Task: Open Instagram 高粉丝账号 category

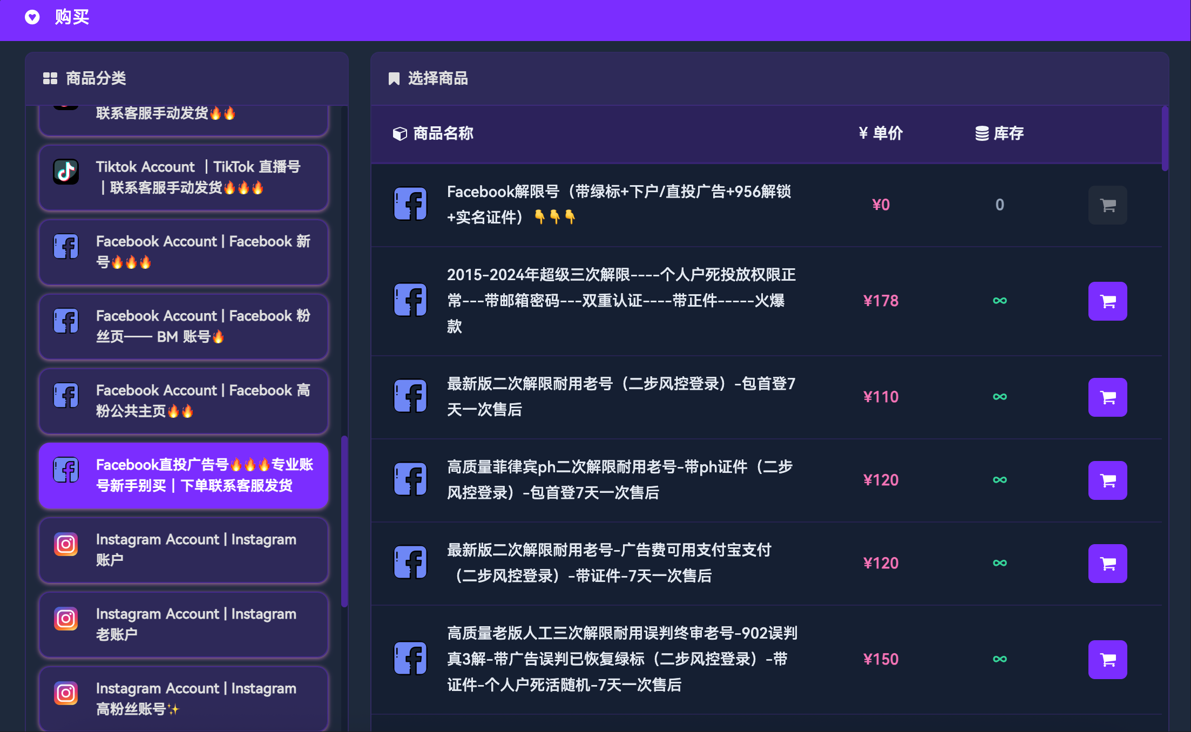Action: (184, 697)
